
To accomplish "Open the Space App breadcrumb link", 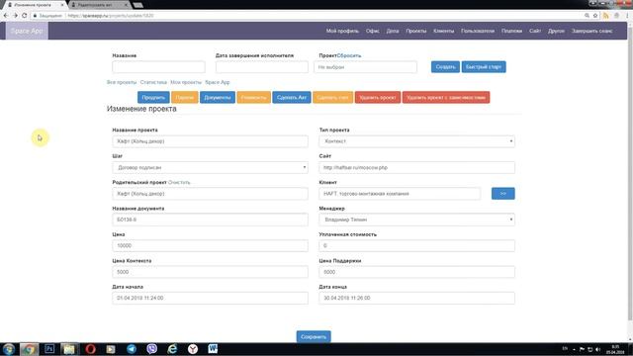I will [218, 82].
